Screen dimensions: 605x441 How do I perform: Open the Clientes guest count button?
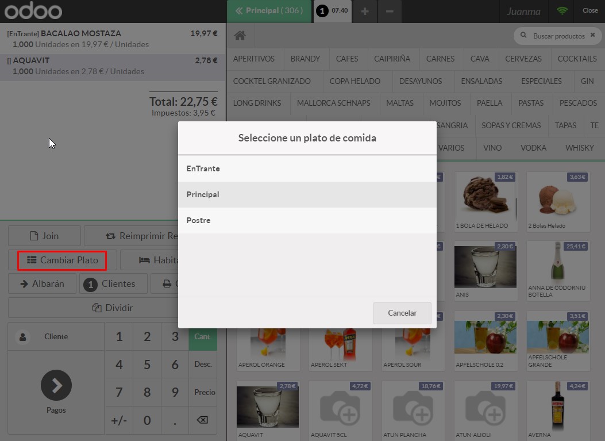coord(113,284)
